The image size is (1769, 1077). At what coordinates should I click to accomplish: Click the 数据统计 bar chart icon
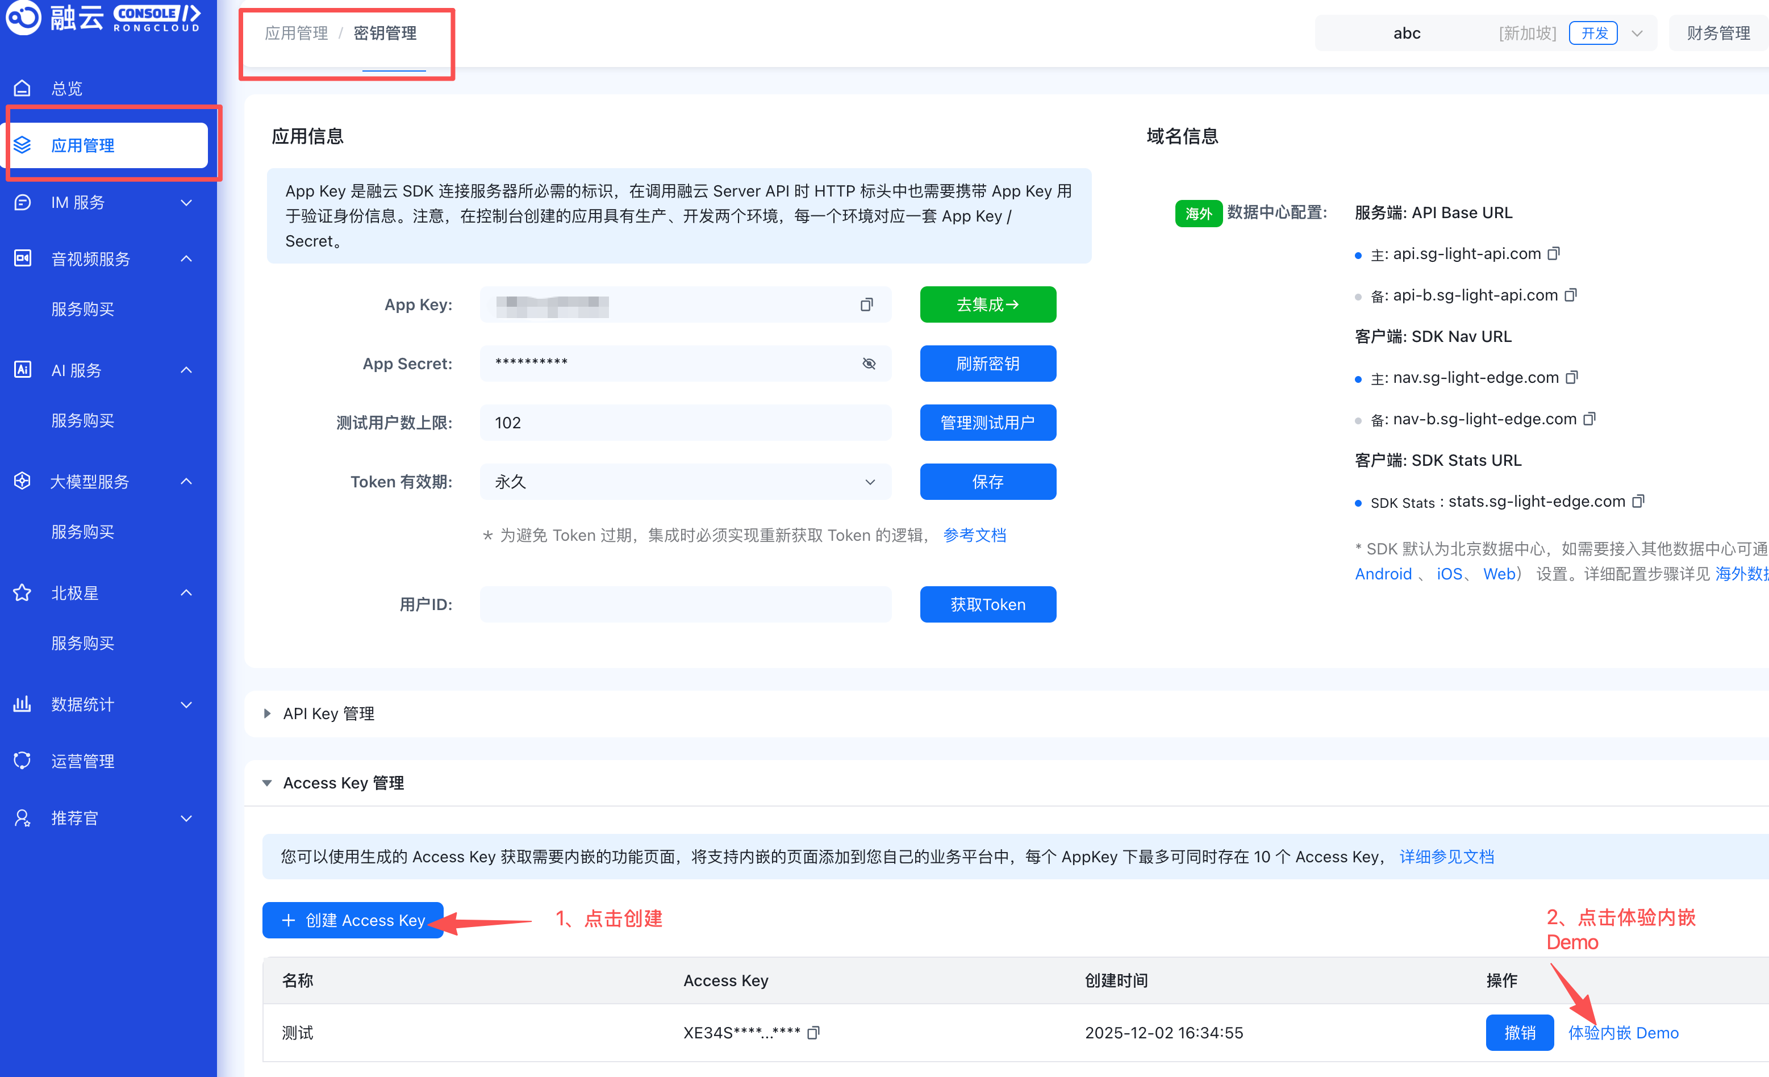22,704
